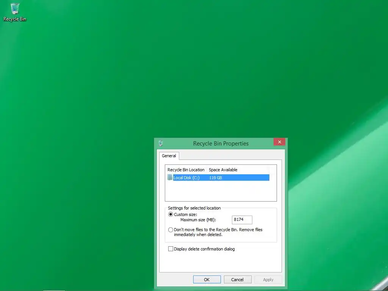
Task: Enable Display delete confirmation dialog checkbox
Action: pos(171,249)
